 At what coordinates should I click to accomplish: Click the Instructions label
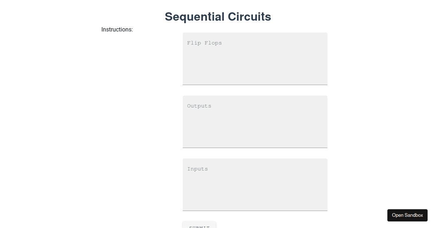point(117,30)
